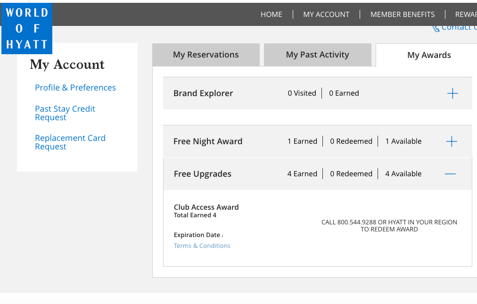The image size is (477, 304).
Task: Open the HOME menu item
Action: [271, 14]
